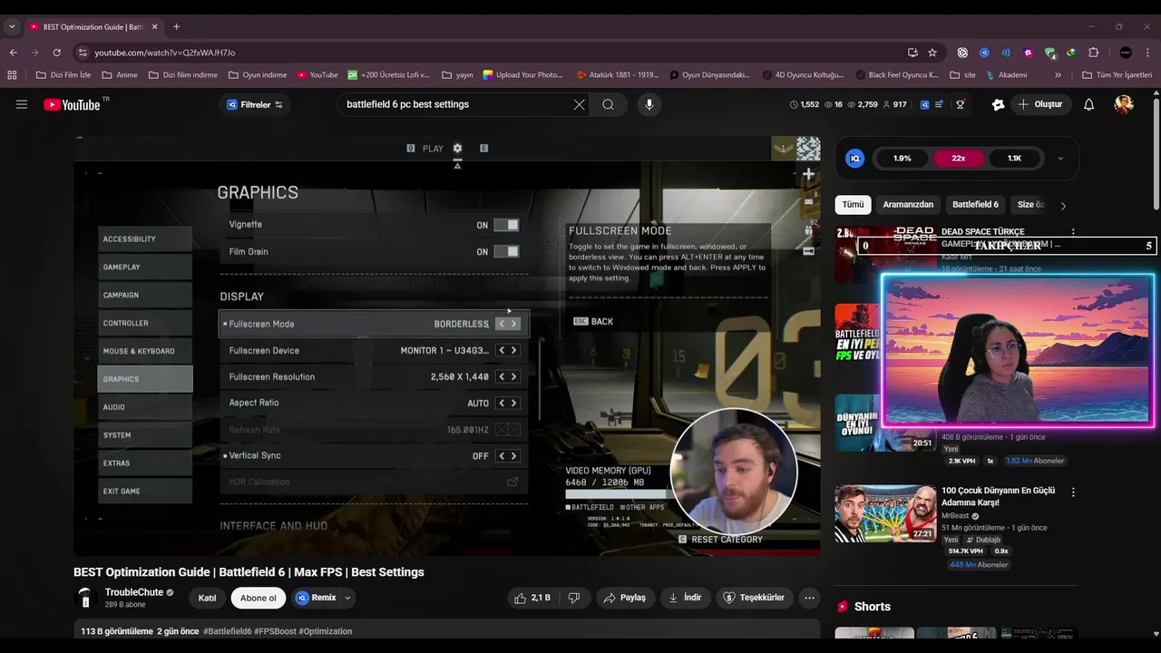Image resolution: width=1161 pixels, height=653 pixels.
Task: Start voice search with microphone
Action: (x=649, y=104)
